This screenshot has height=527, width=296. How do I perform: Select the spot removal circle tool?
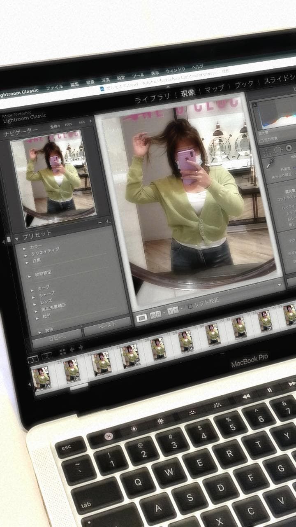click(x=278, y=150)
